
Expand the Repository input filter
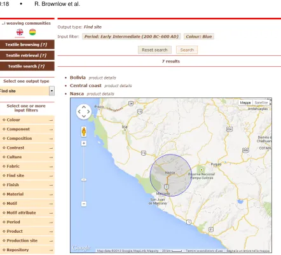point(27,250)
